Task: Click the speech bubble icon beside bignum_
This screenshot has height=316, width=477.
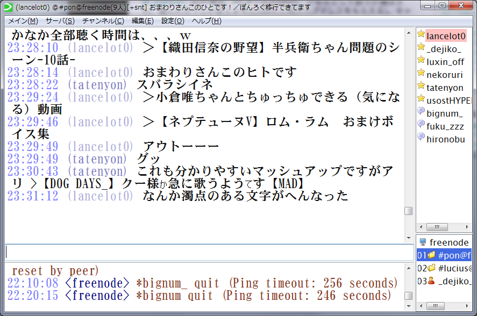Action: 421,113
